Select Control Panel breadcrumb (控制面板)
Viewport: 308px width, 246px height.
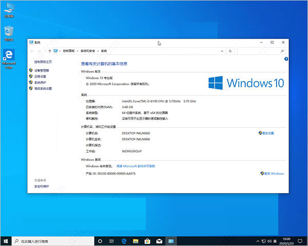69,51
